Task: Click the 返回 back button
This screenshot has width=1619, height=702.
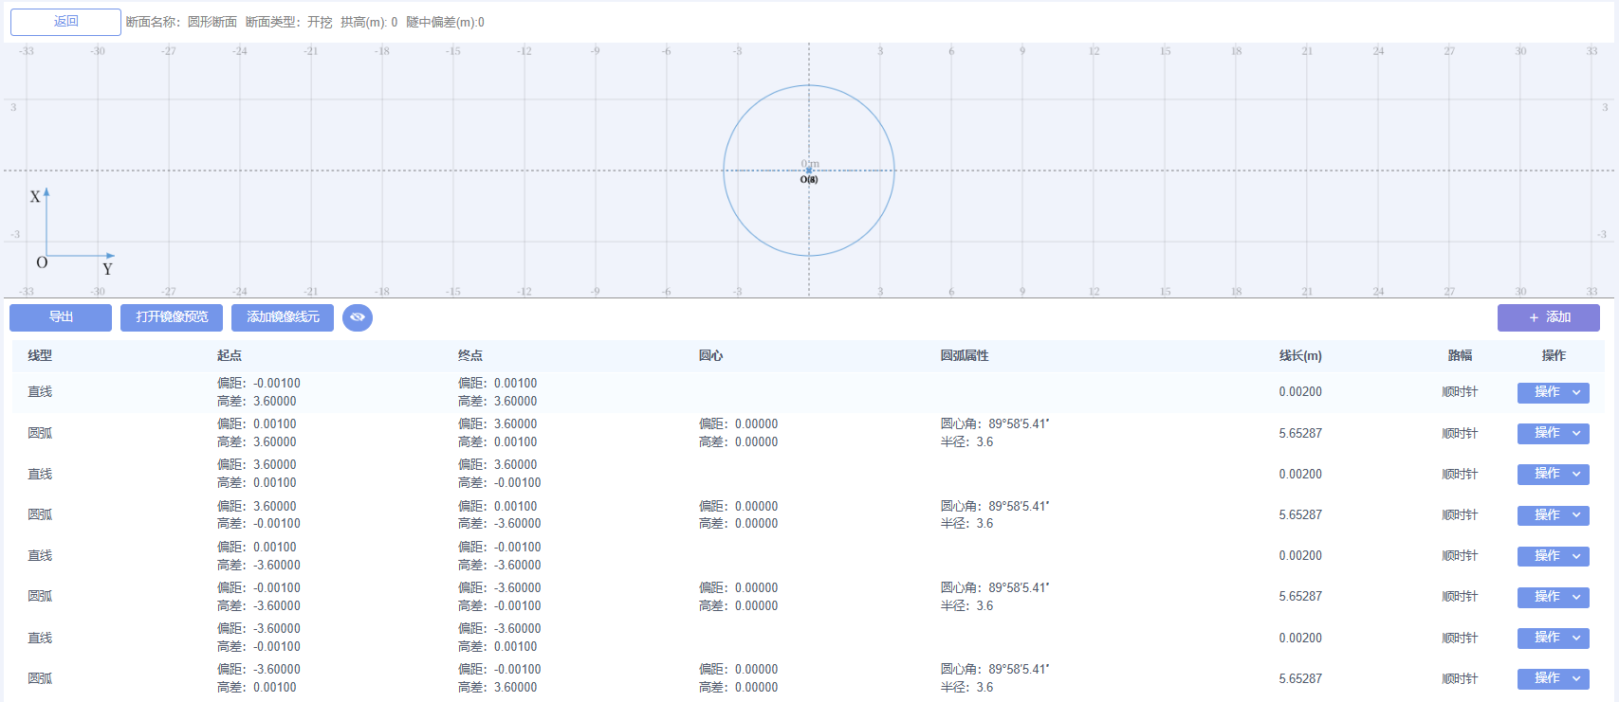Action: coord(65,22)
